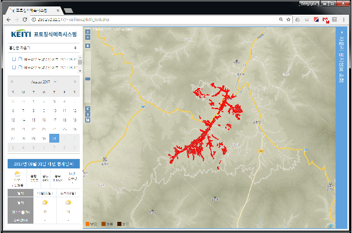Open August 2017 month dropdown

(43, 82)
